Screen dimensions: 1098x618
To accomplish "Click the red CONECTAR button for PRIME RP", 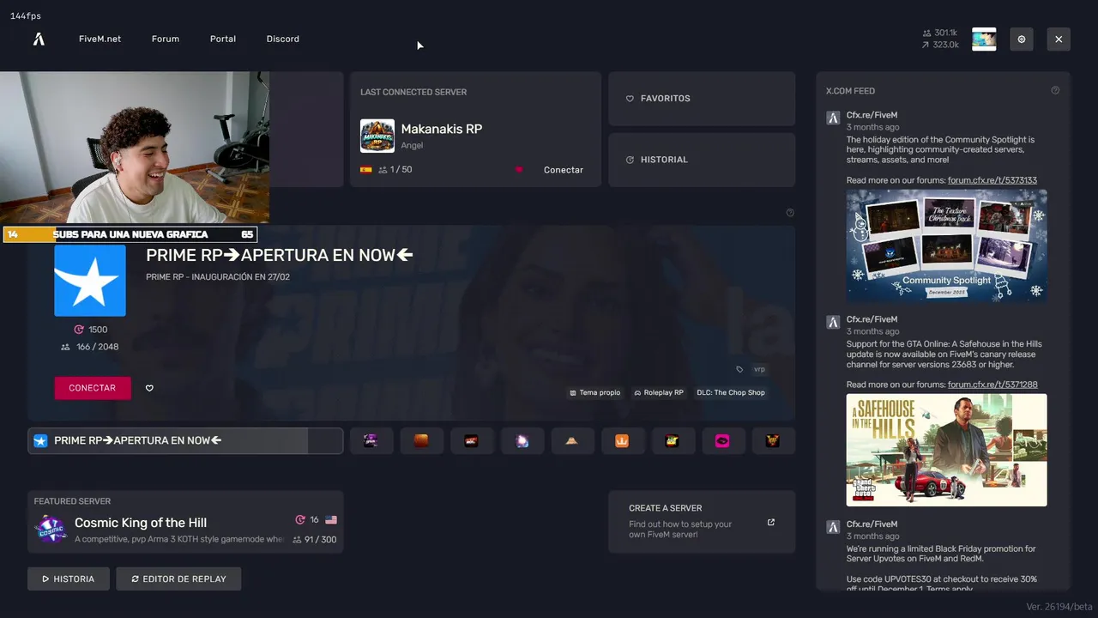I will [x=93, y=388].
